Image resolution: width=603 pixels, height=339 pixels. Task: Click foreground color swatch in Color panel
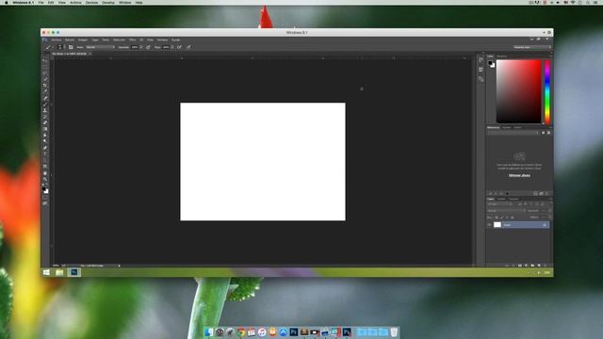[x=490, y=63]
